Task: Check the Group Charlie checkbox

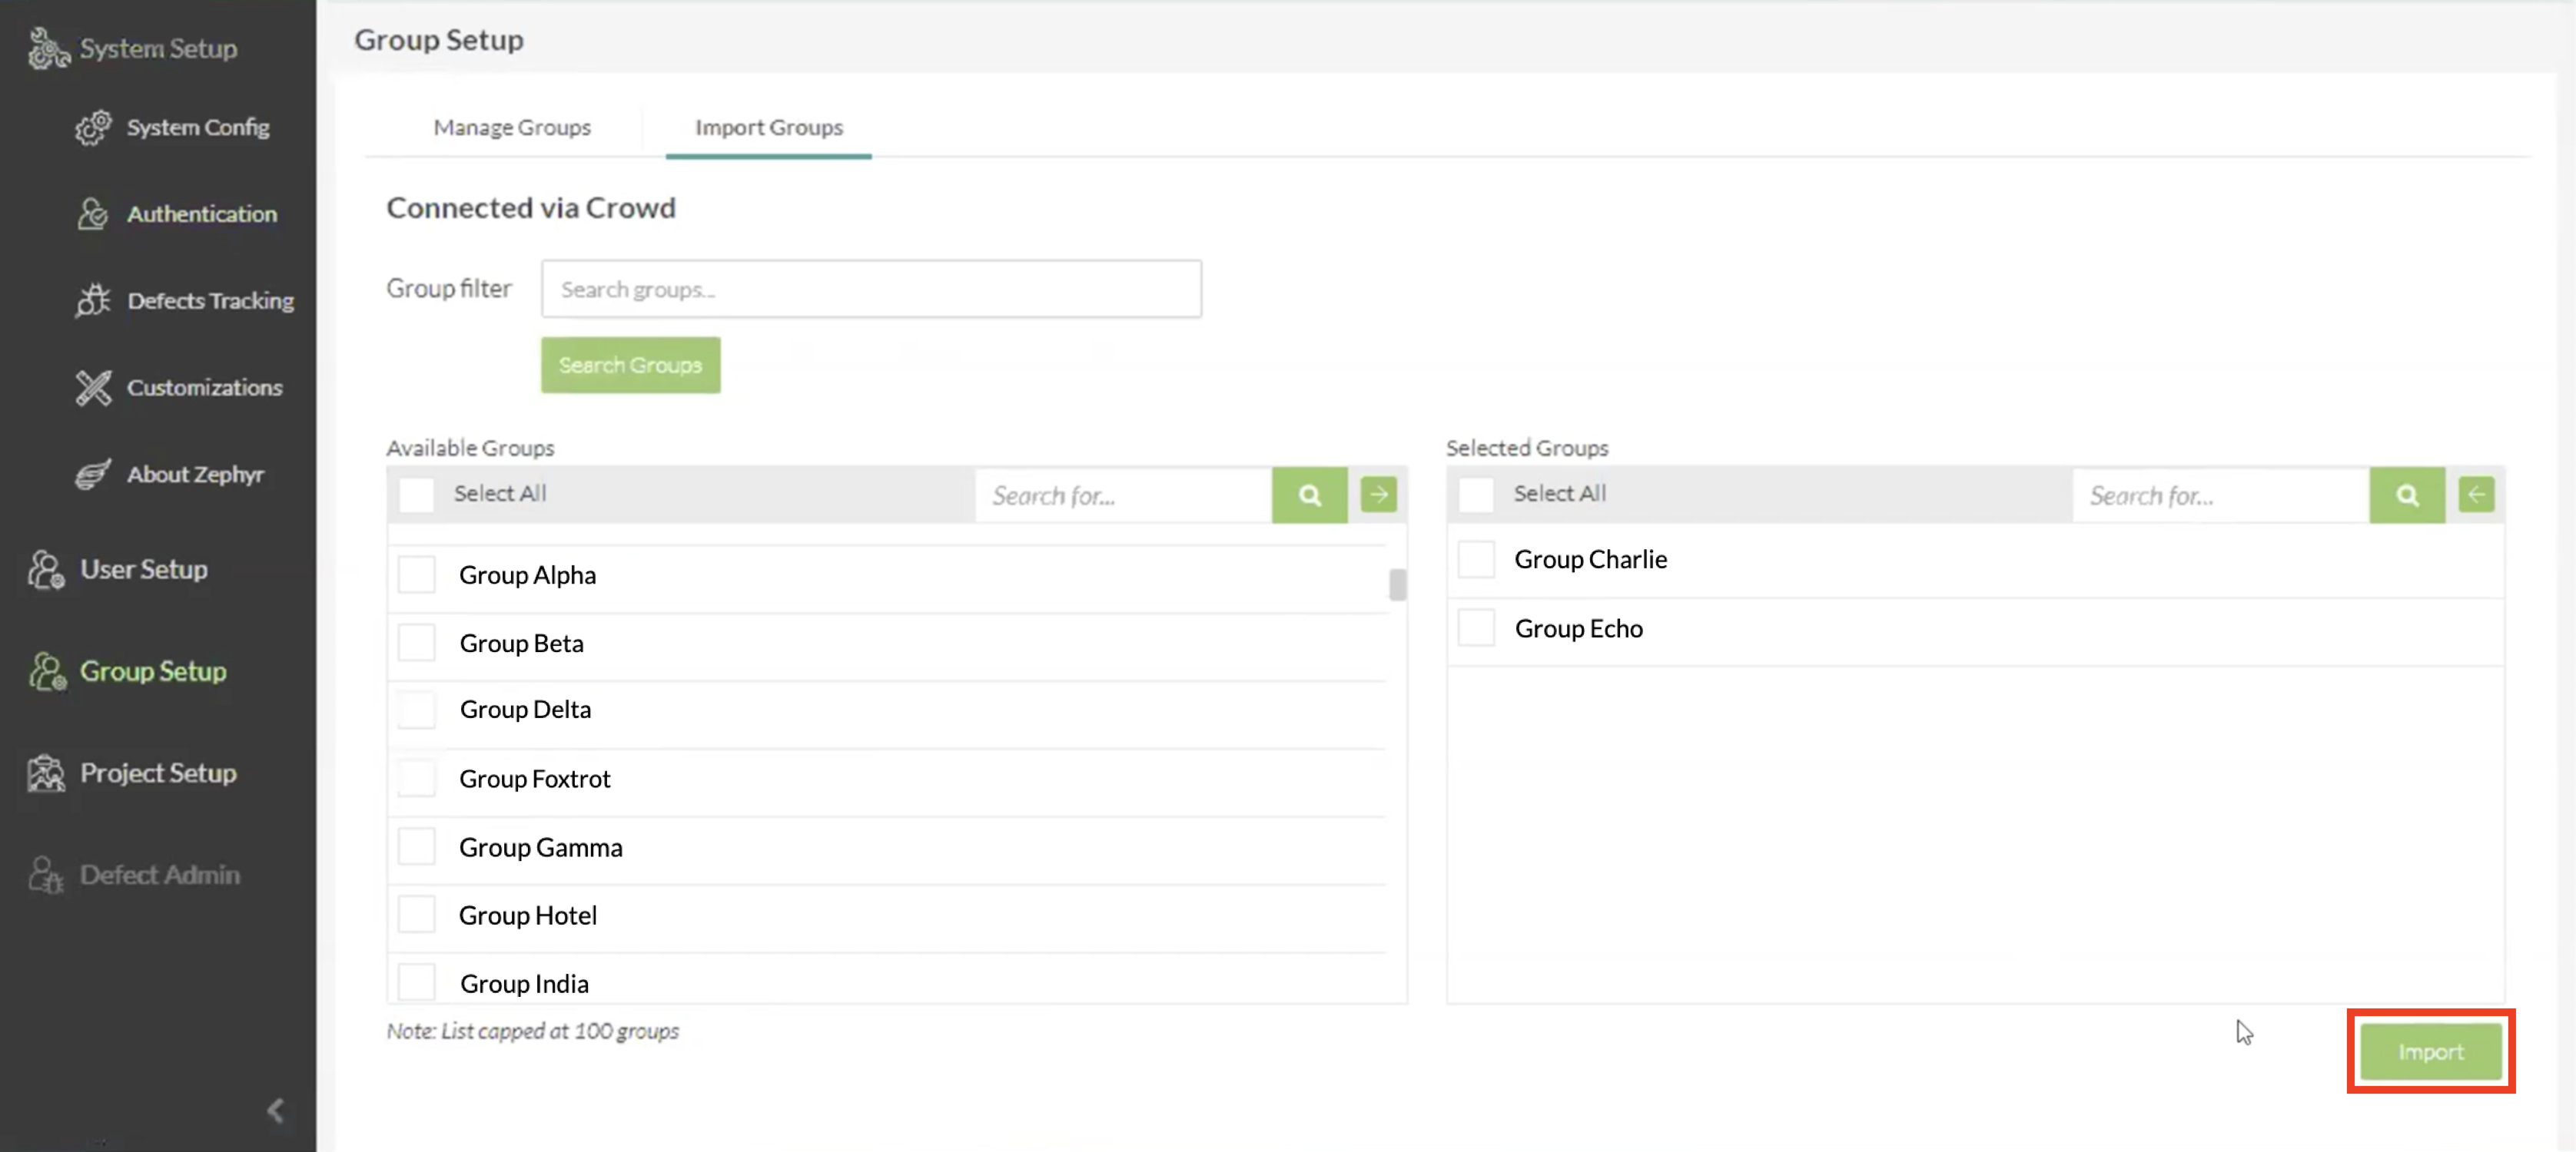Action: point(1475,560)
